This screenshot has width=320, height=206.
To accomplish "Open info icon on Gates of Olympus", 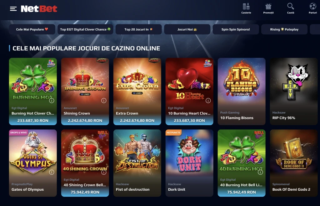I will point(52,172).
